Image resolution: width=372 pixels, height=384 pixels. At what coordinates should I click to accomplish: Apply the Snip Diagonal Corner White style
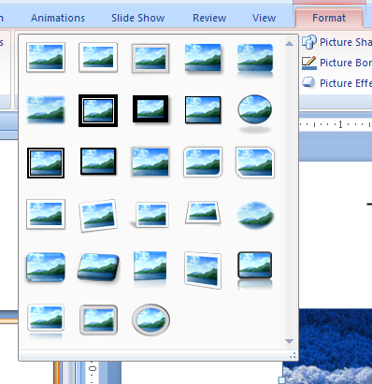pos(255,163)
